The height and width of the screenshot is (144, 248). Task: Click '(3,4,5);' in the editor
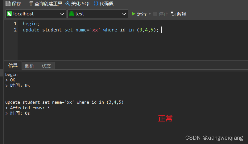click(x=148, y=30)
